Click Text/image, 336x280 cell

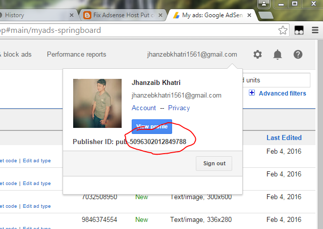point(201,219)
